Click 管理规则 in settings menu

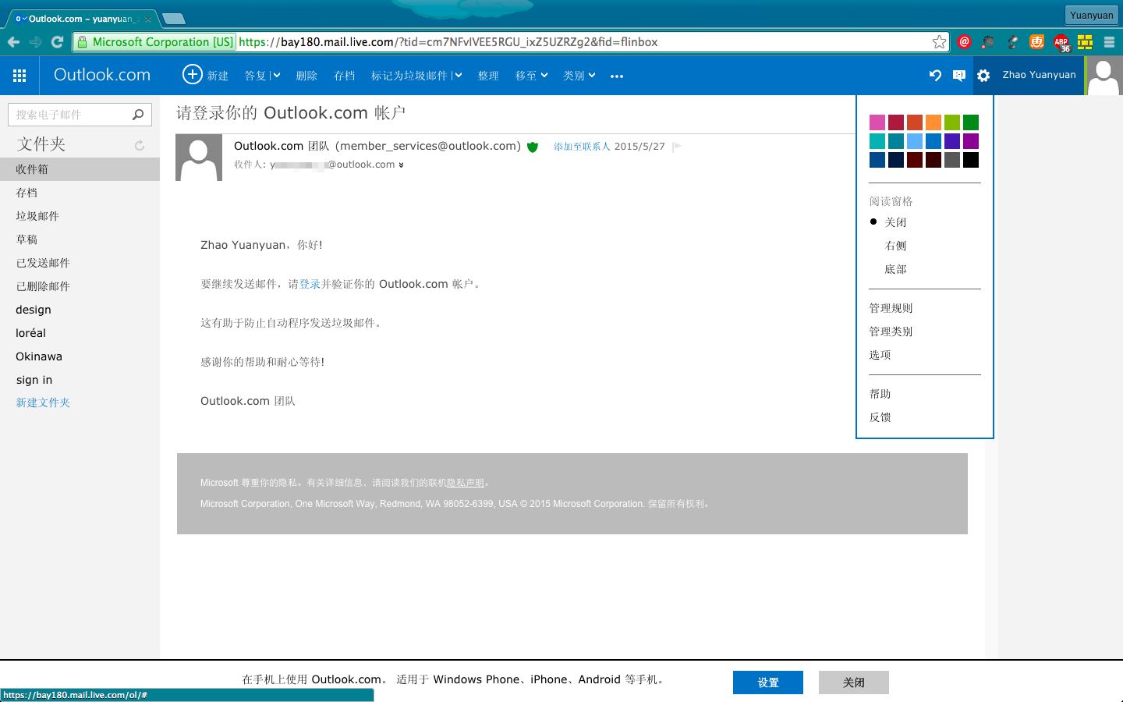pyautogui.click(x=891, y=308)
